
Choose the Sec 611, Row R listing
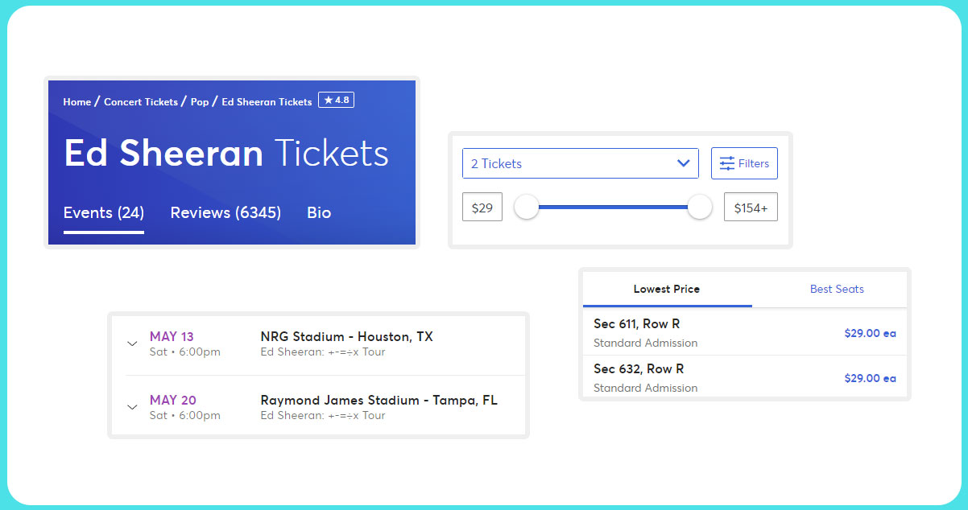(745, 333)
